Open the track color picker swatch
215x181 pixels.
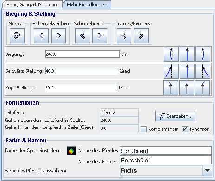(x=72, y=151)
